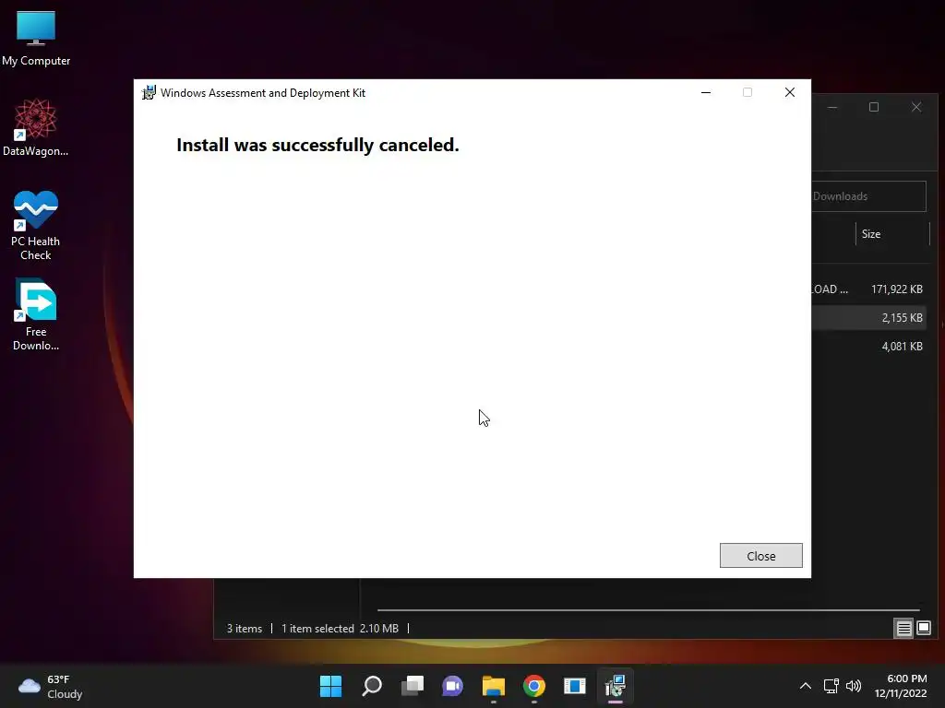Select PC Health Check desktop shortcut
945x708 pixels.
[36, 226]
